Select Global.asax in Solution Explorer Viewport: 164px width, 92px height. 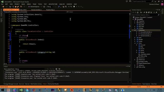[x=142, y=60]
